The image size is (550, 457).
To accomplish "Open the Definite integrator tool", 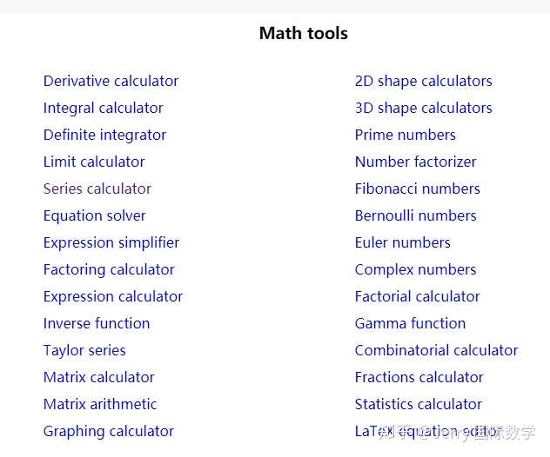I will [104, 135].
